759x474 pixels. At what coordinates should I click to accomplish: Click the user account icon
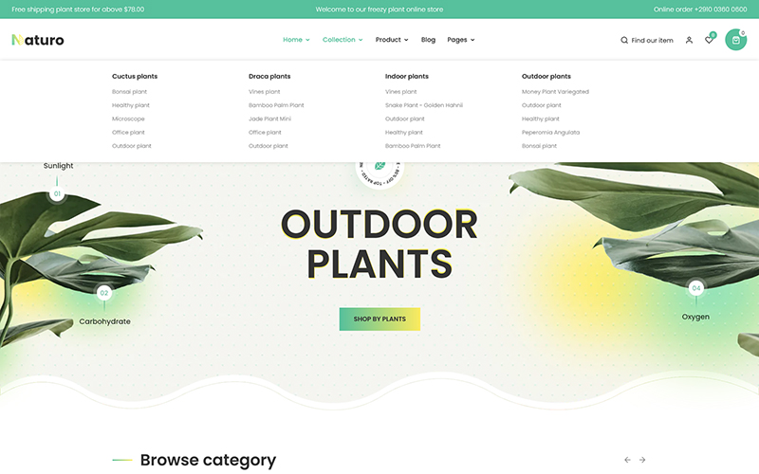click(x=689, y=40)
